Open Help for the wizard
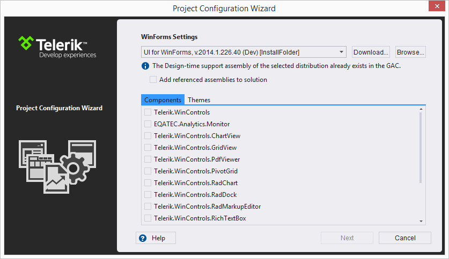The width and height of the screenshot is (449, 259). click(x=156, y=238)
